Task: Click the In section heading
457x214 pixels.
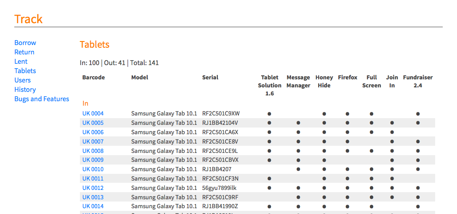Action: (85, 103)
